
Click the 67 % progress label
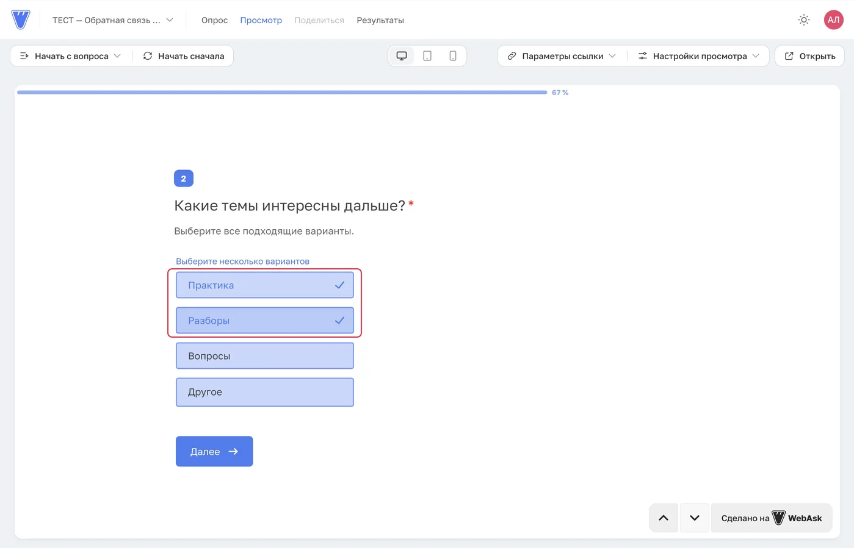pyautogui.click(x=560, y=93)
